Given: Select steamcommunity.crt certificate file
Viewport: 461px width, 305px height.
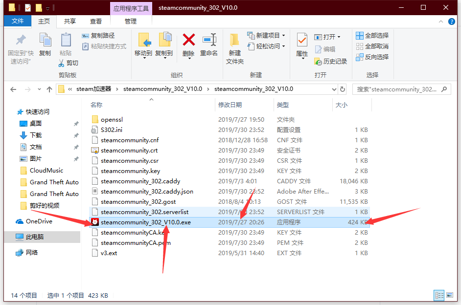Looking at the screenshot, I should [x=129, y=150].
